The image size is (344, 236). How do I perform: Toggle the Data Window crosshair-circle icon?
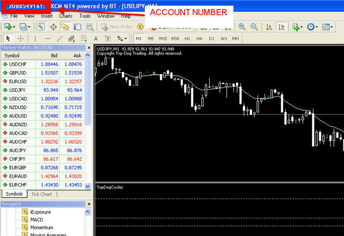53,27
